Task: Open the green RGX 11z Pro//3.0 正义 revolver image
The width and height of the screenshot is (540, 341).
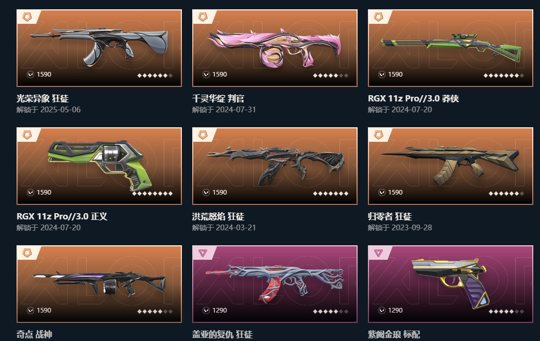Action: click(100, 165)
